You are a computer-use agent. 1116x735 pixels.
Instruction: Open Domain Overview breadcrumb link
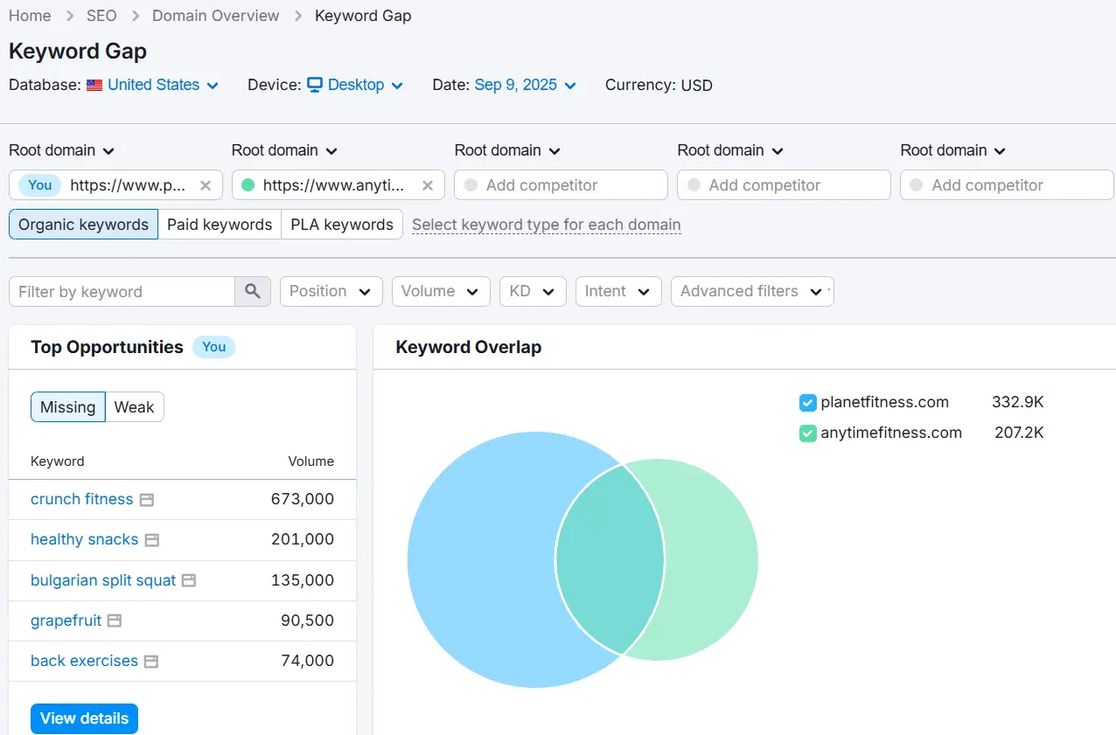(x=216, y=16)
